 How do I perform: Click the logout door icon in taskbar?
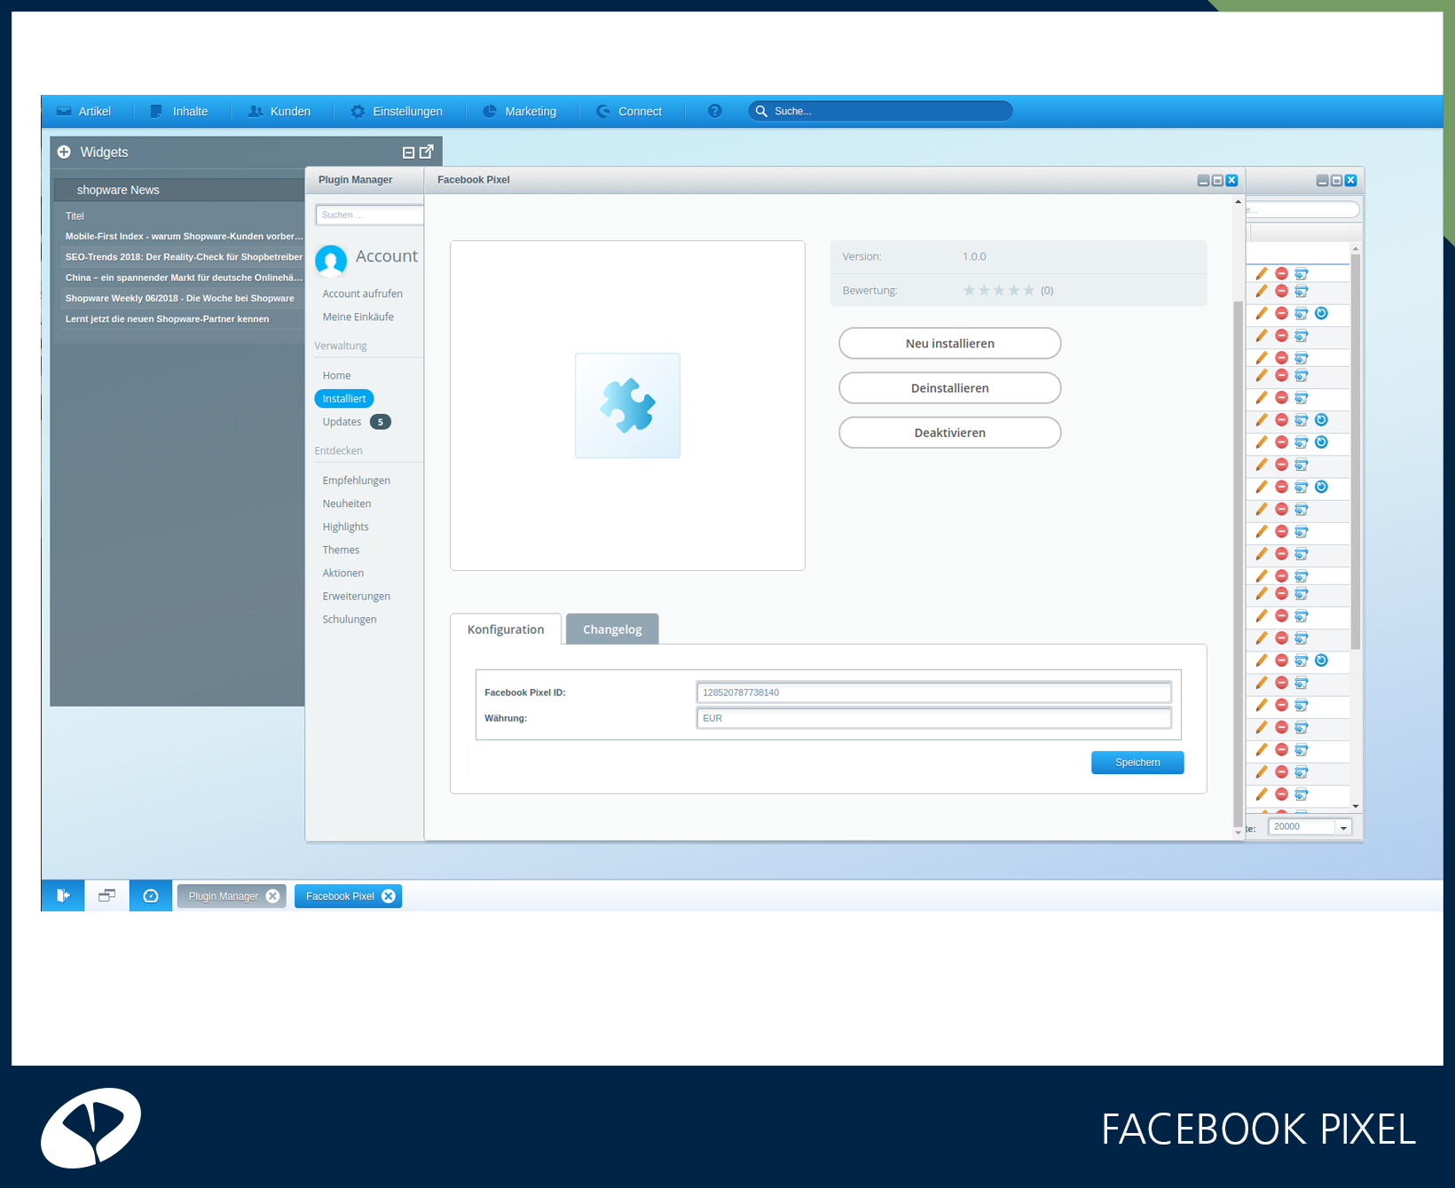pyautogui.click(x=63, y=895)
